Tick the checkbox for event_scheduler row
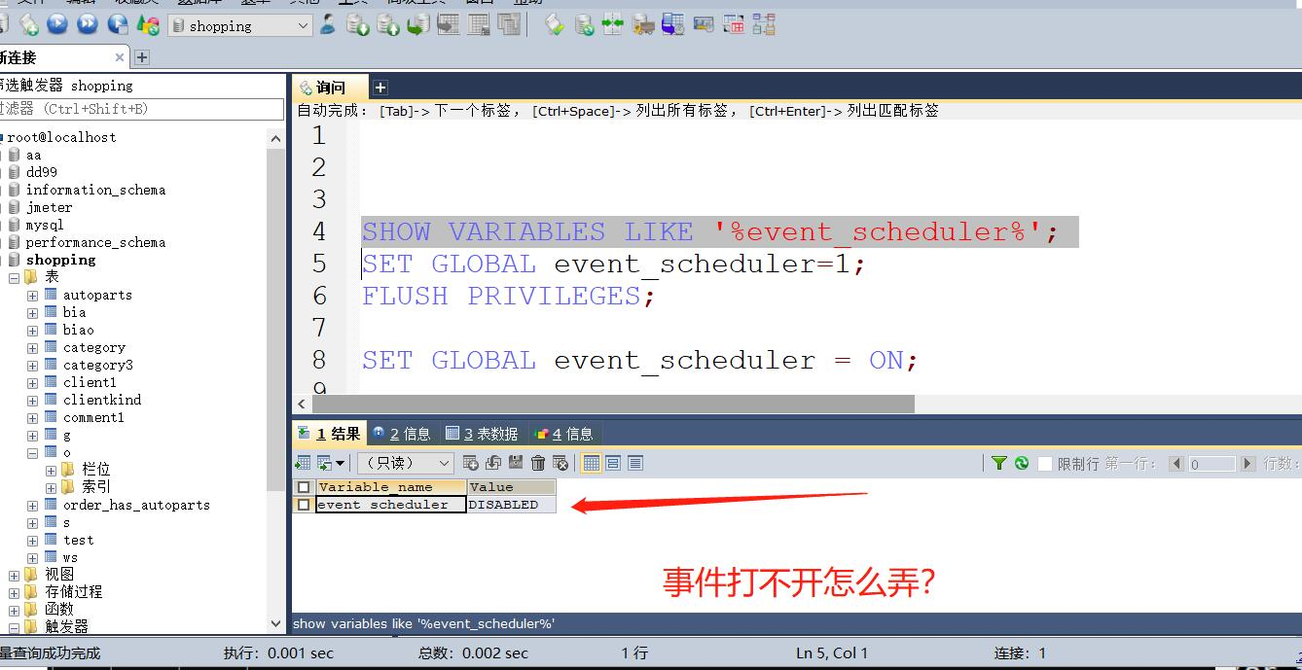 [304, 505]
